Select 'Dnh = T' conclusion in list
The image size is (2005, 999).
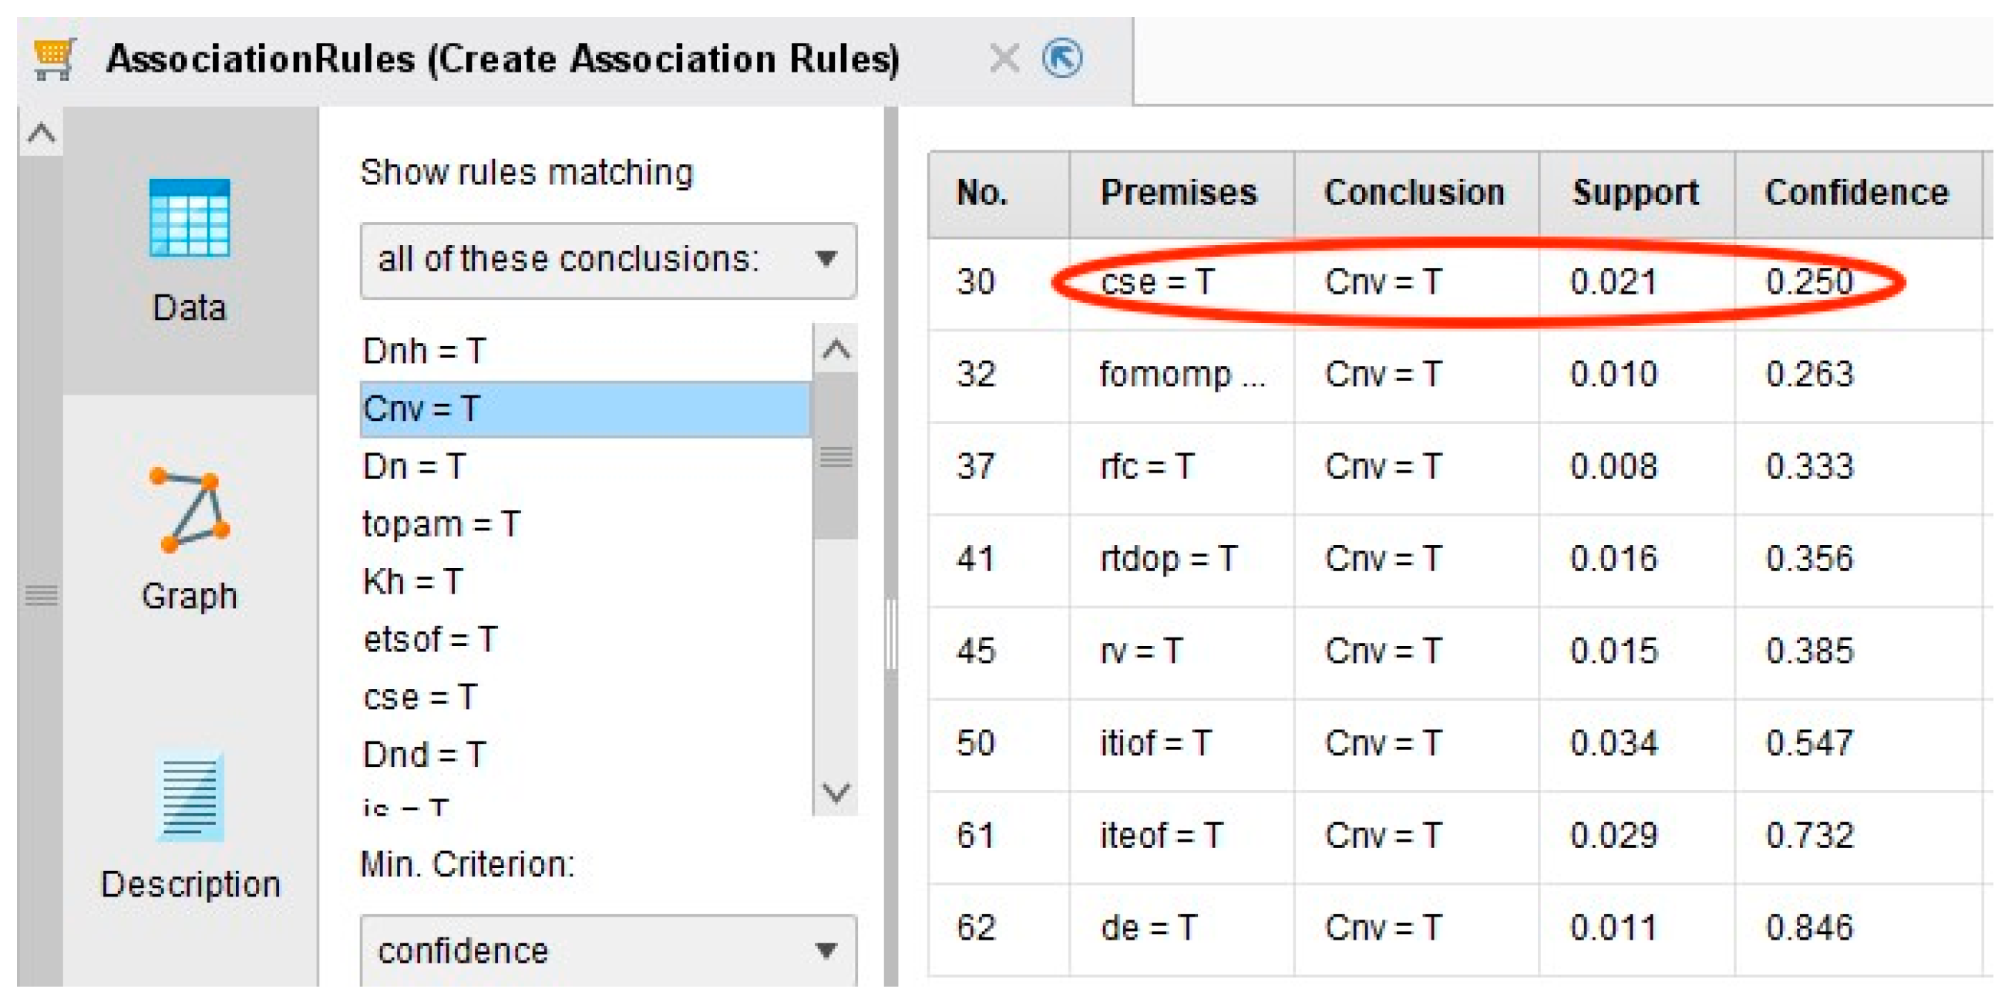pos(425,351)
